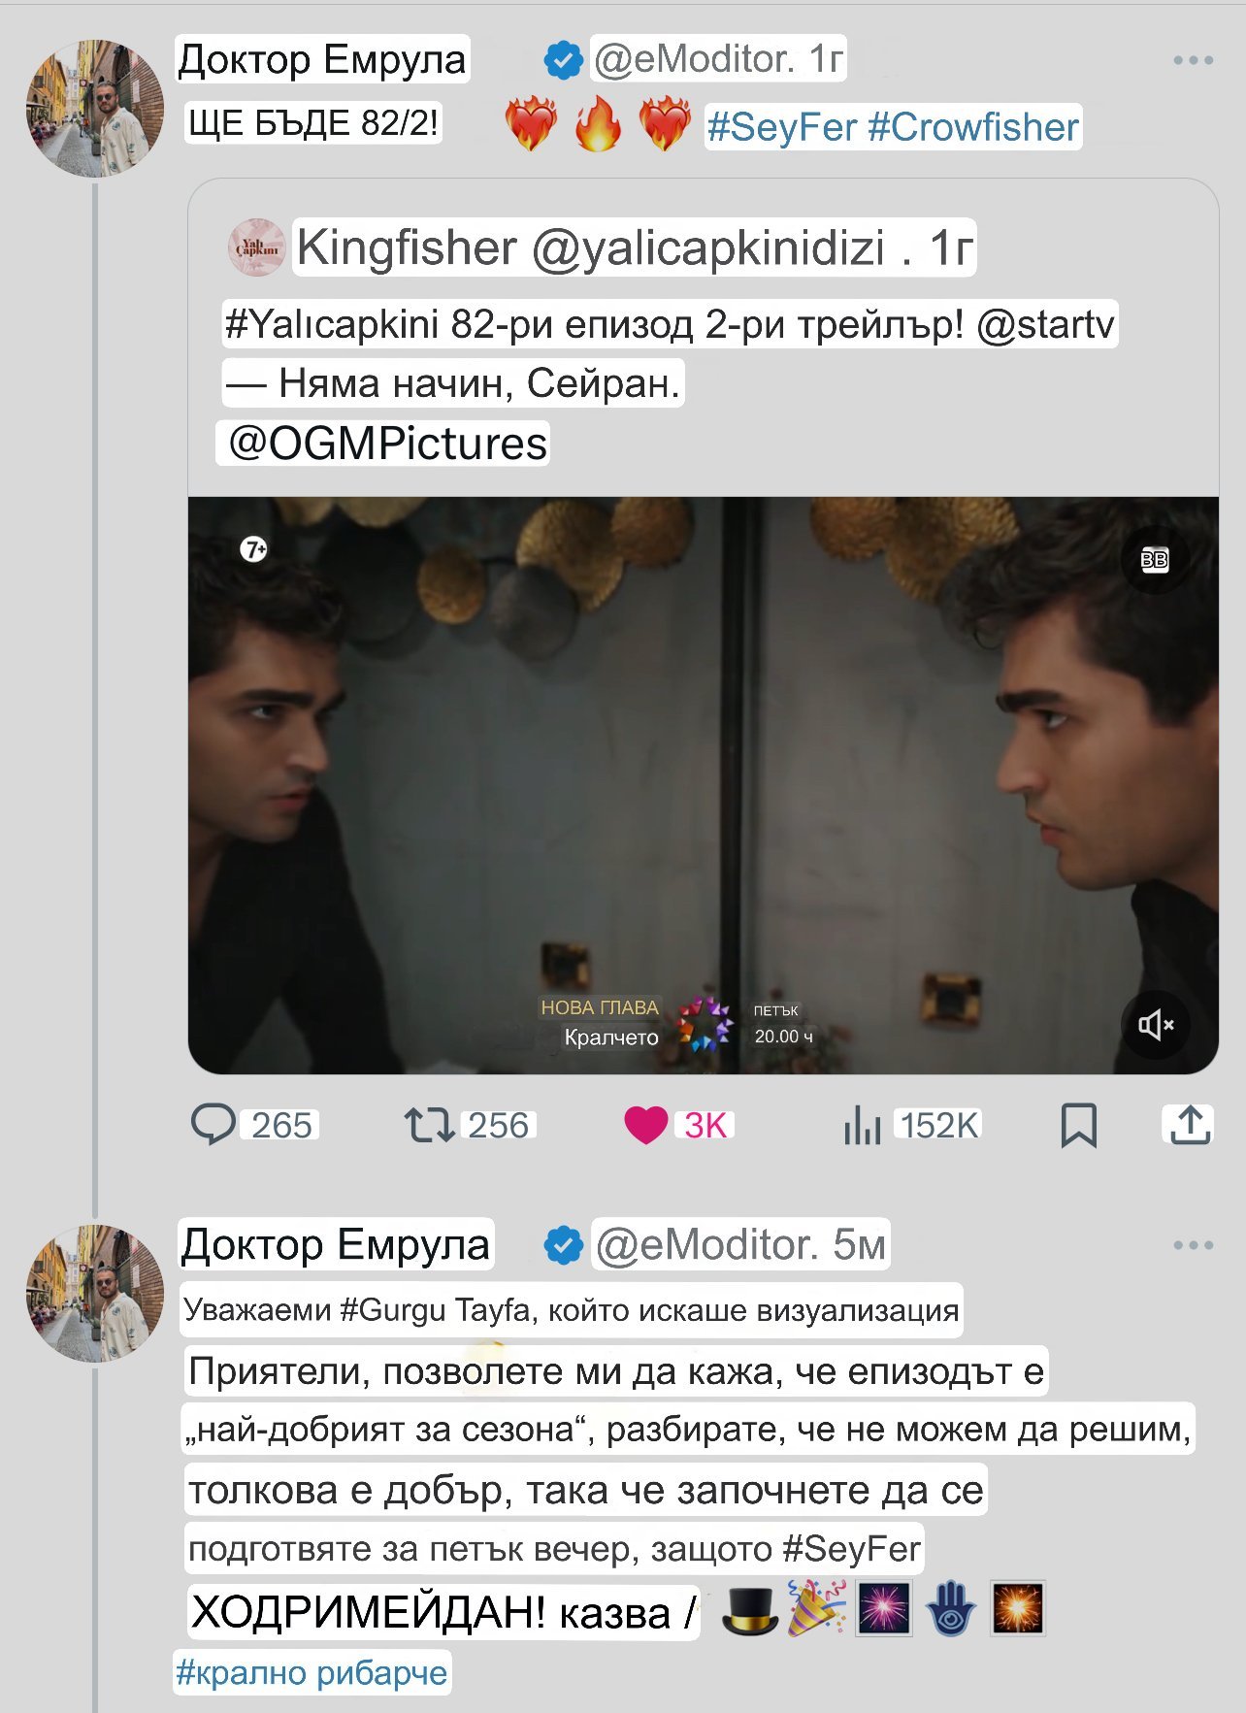Like the tweet with heart icon
Screen dimensions: 1246x1713
(645, 1125)
